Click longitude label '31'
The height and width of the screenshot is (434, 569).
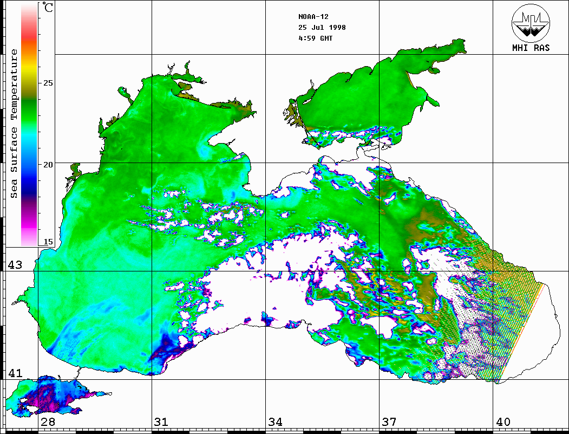point(161,422)
